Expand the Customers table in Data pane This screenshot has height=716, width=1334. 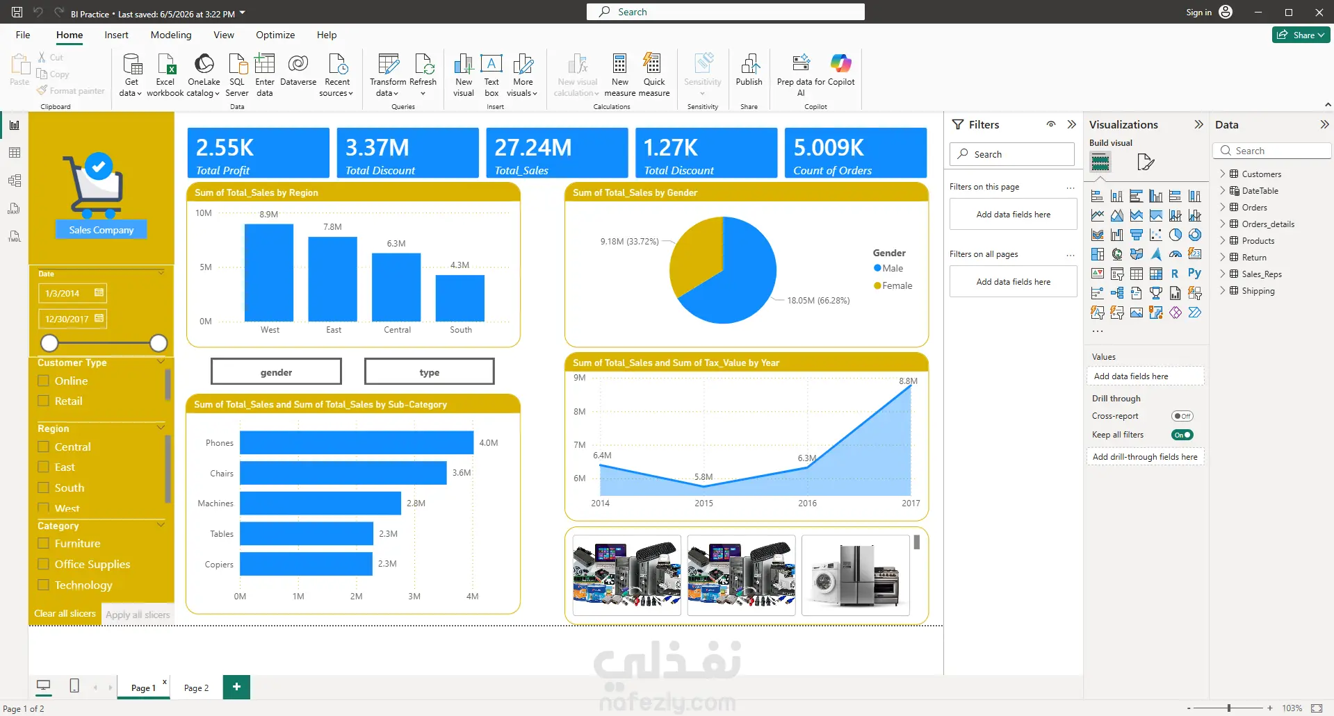(1223, 174)
